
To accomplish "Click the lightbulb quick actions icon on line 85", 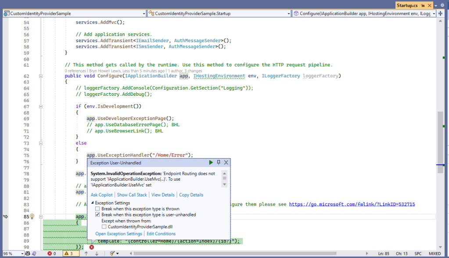I will tap(32, 217).
